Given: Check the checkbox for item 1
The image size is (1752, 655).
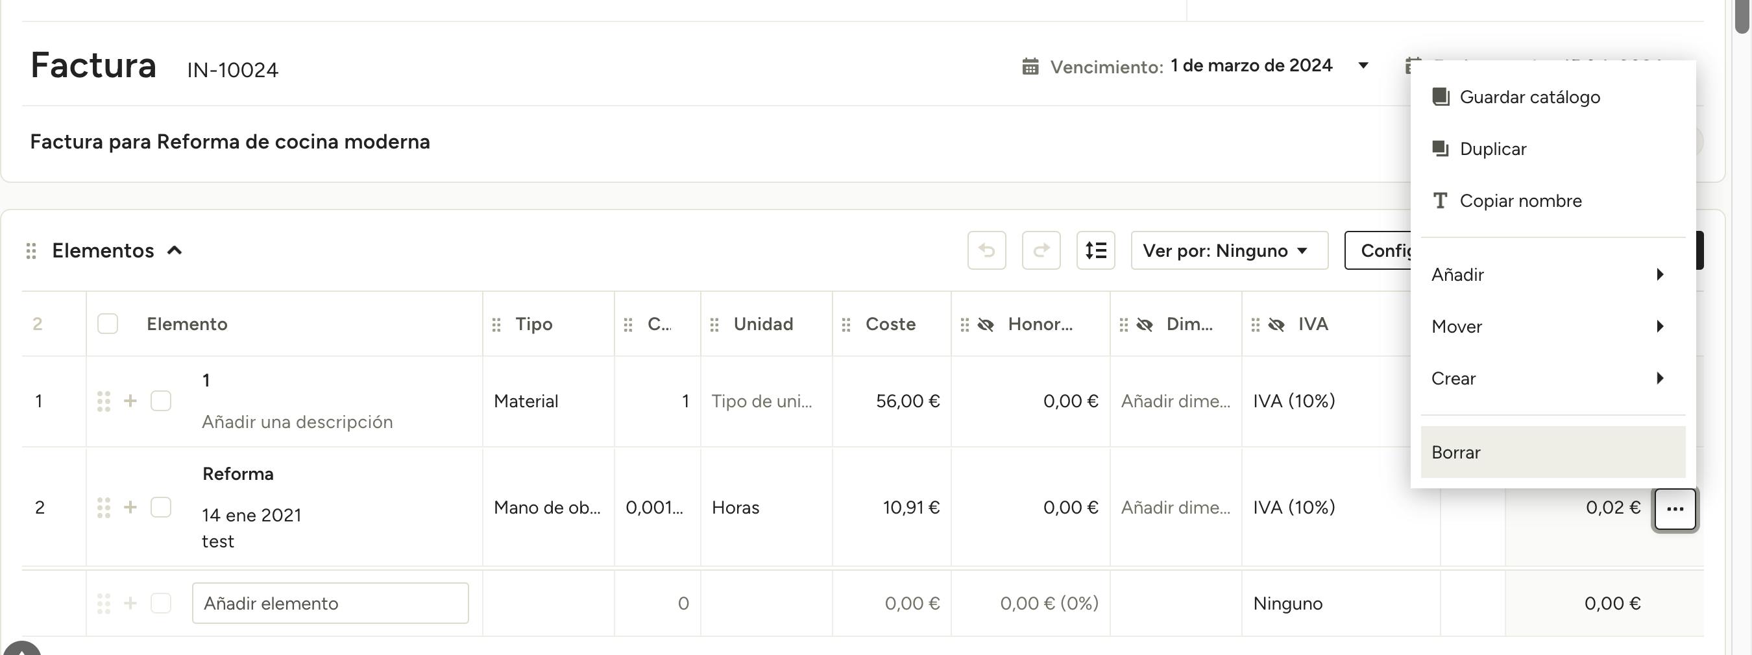Looking at the screenshot, I should [160, 401].
